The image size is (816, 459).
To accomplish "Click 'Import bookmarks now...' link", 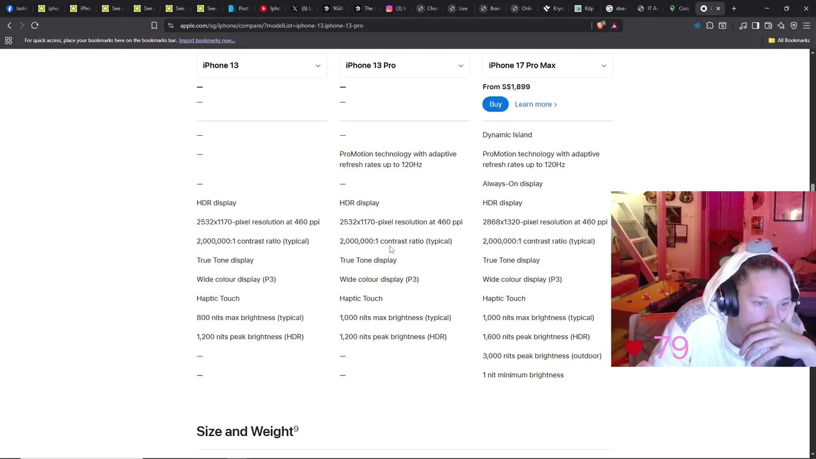I will pyautogui.click(x=207, y=40).
